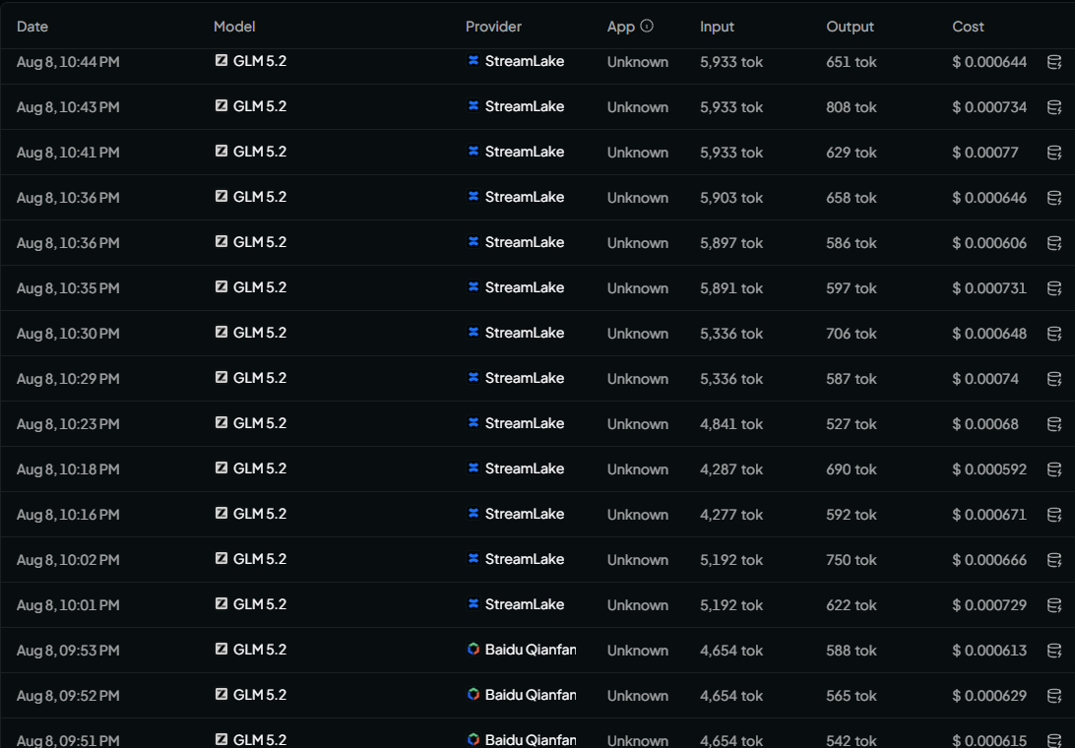Open details icon for 10:30 PM row
This screenshot has height=748, width=1075.
tap(1054, 334)
